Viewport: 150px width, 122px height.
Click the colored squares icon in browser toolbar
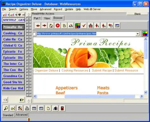(78, 26)
